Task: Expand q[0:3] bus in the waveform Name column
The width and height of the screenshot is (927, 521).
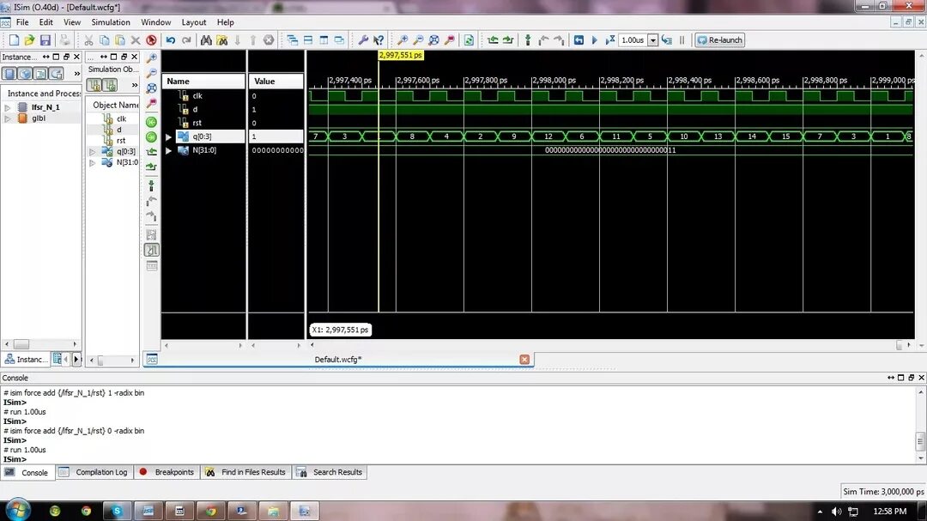Action: [x=168, y=136]
